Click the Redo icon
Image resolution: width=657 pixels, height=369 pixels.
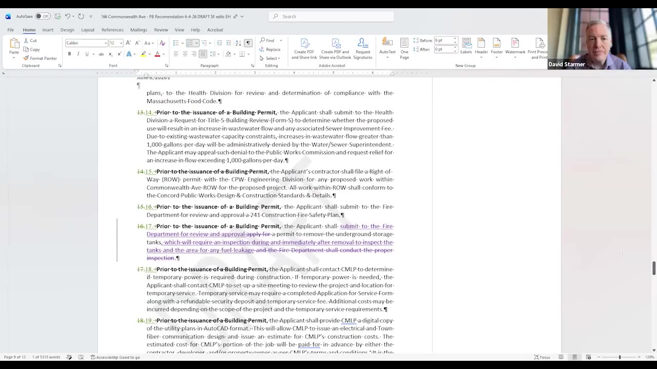tap(81, 16)
